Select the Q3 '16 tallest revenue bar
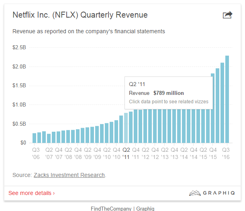The height and width of the screenshot is (211, 245). 227,99
